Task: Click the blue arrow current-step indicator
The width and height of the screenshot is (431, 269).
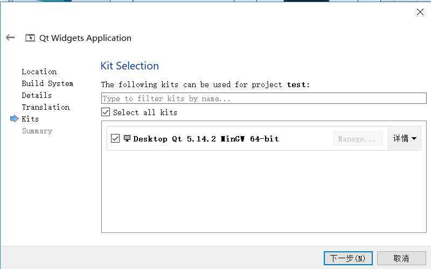Action: [15, 118]
